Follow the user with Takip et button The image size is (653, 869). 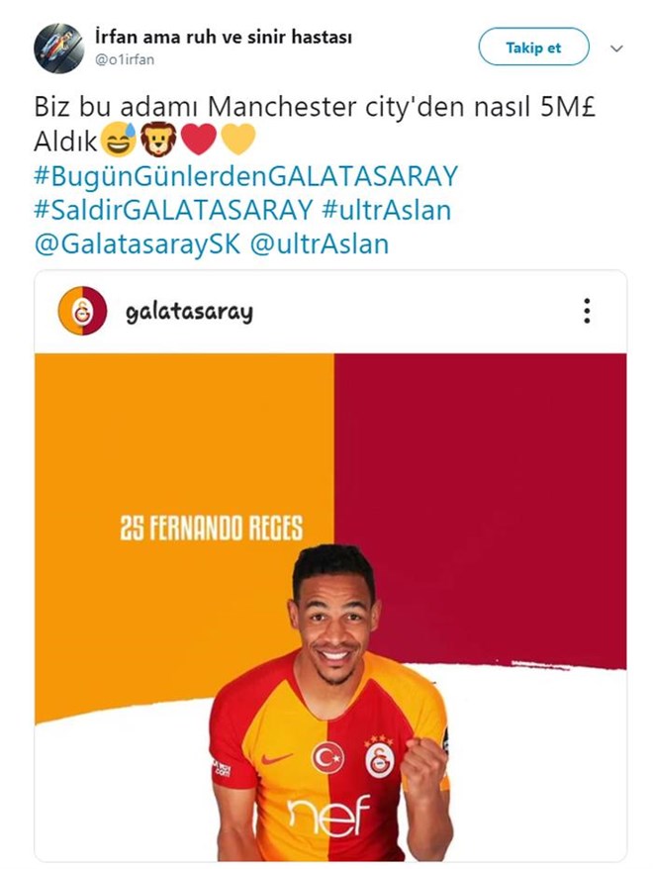click(x=533, y=48)
